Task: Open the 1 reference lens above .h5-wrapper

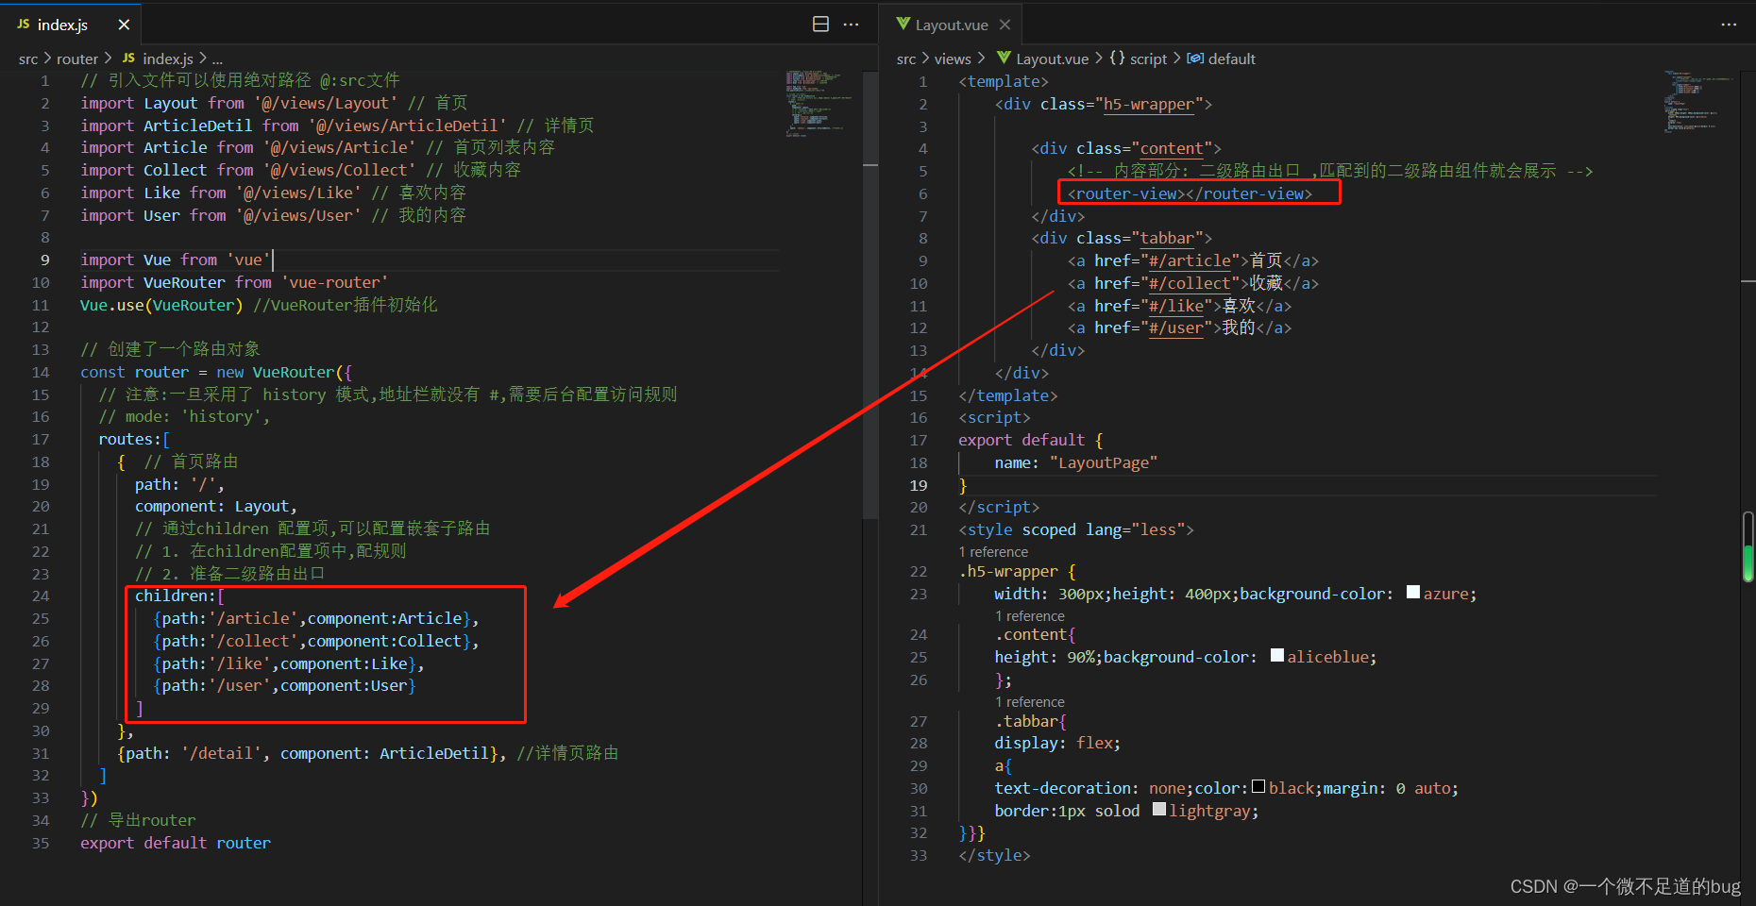Action: [x=993, y=552]
